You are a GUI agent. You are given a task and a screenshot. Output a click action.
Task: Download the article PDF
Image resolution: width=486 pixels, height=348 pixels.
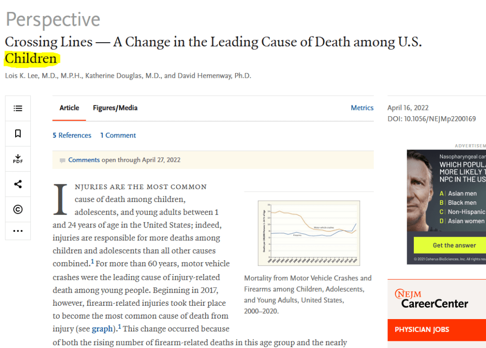point(18,159)
